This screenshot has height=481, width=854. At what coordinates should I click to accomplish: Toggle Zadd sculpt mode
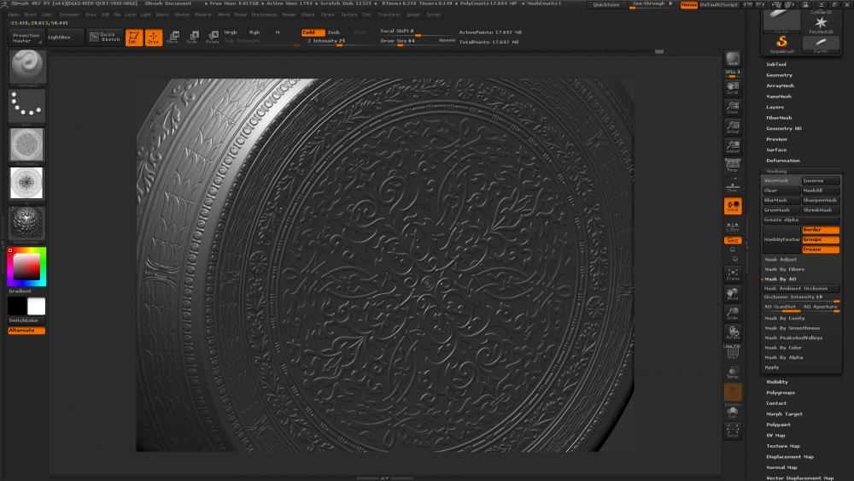point(313,32)
